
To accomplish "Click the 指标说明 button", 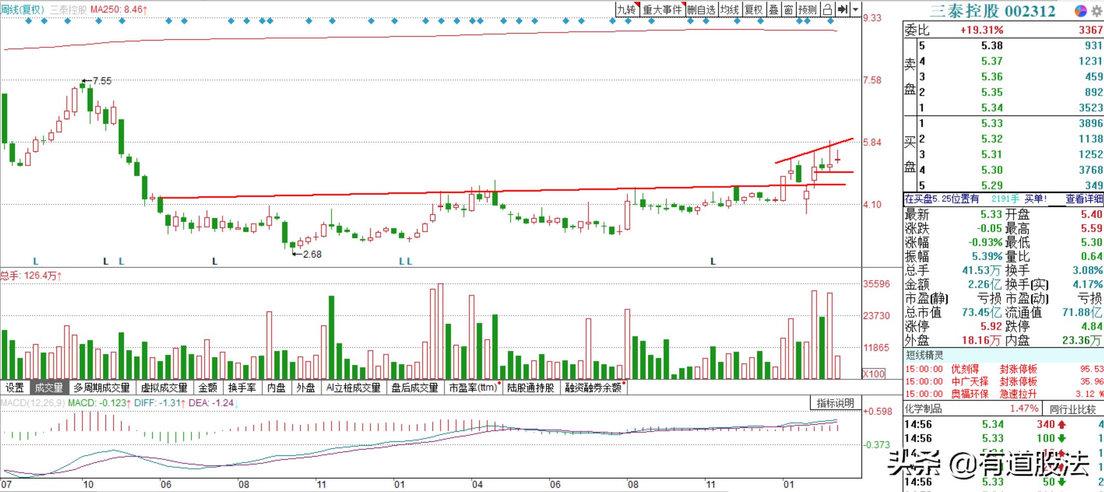I will [835, 403].
